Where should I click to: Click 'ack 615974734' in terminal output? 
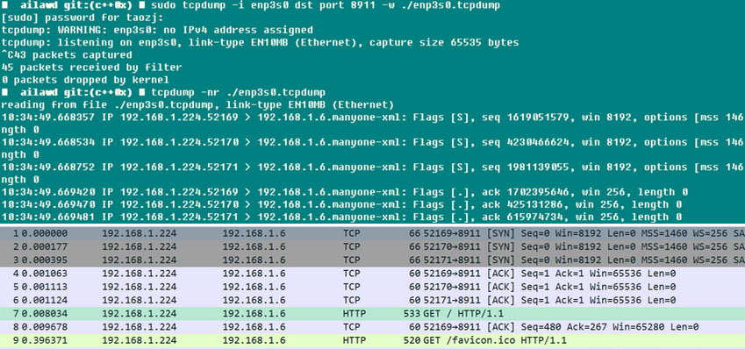tap(522, 217)
